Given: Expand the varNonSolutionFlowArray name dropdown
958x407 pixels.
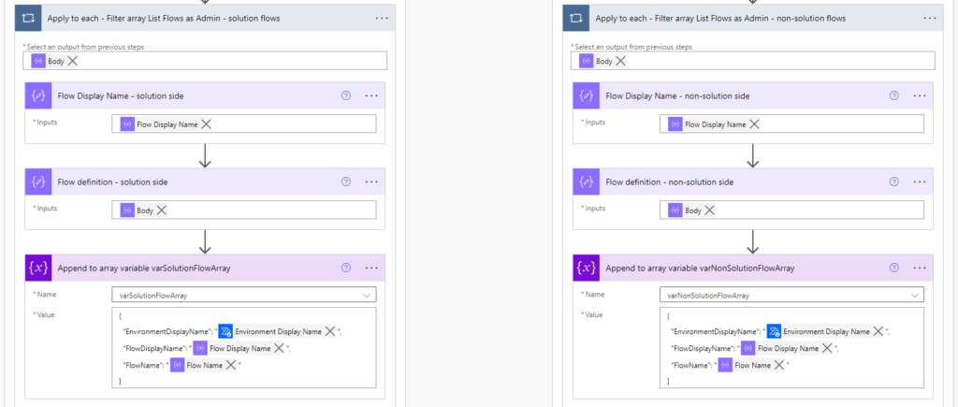Looking at the screenshot, I should (914, 295).
